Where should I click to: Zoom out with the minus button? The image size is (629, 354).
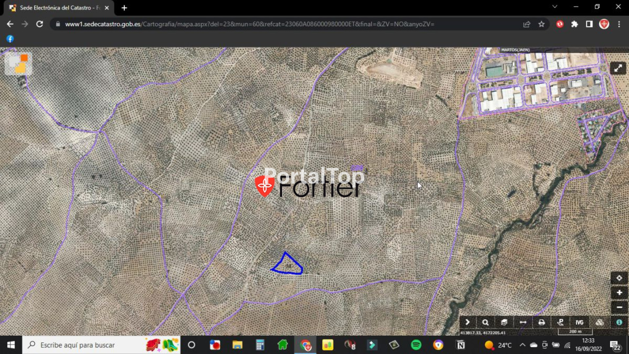(619, 307)
